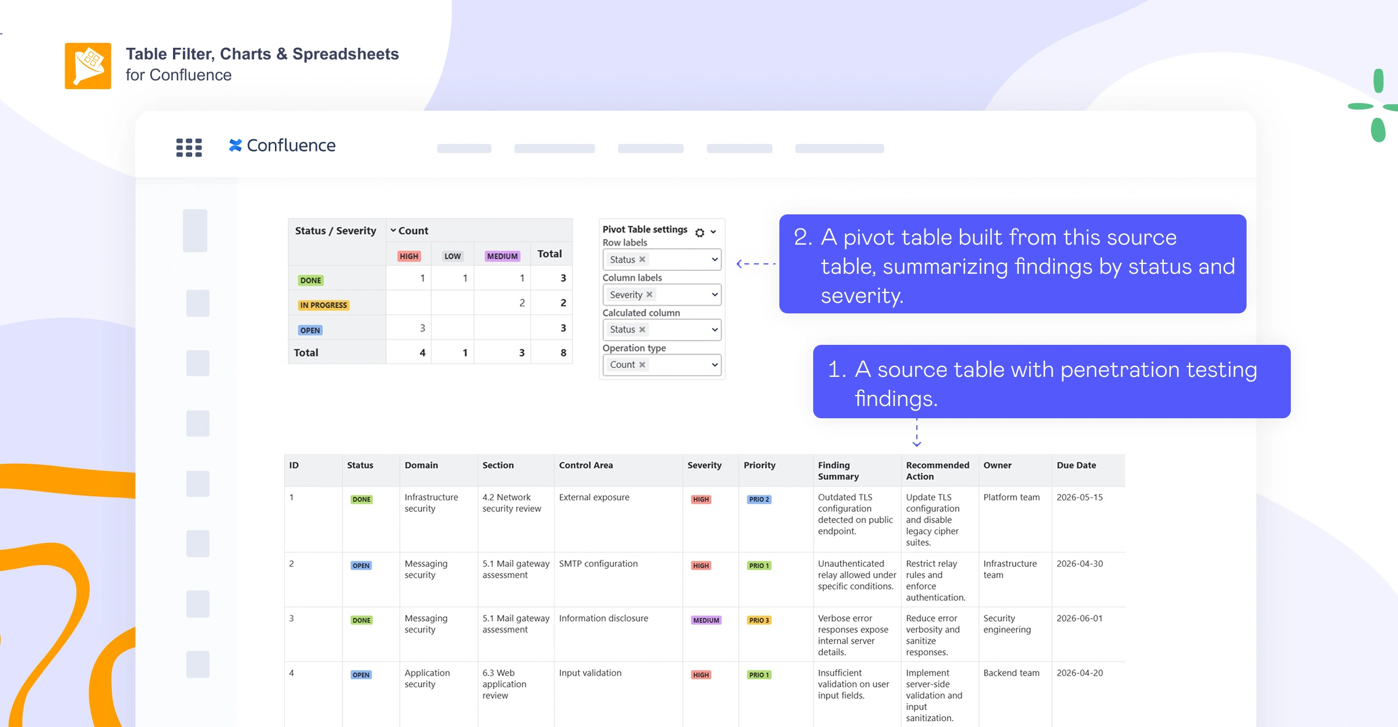
Task: Collapse the Pivot Table settings panel chevron
Action: click(x=714, y=232)
